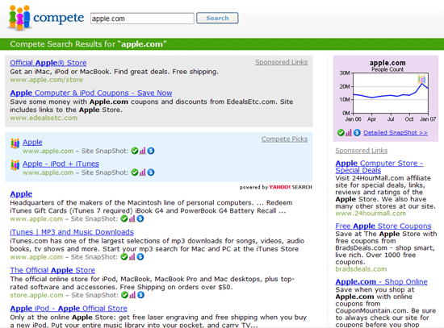The image size is (444, 328).
Task: Click store.apple.com URL text
Action: pyautogui.click(x=36, y=295)
